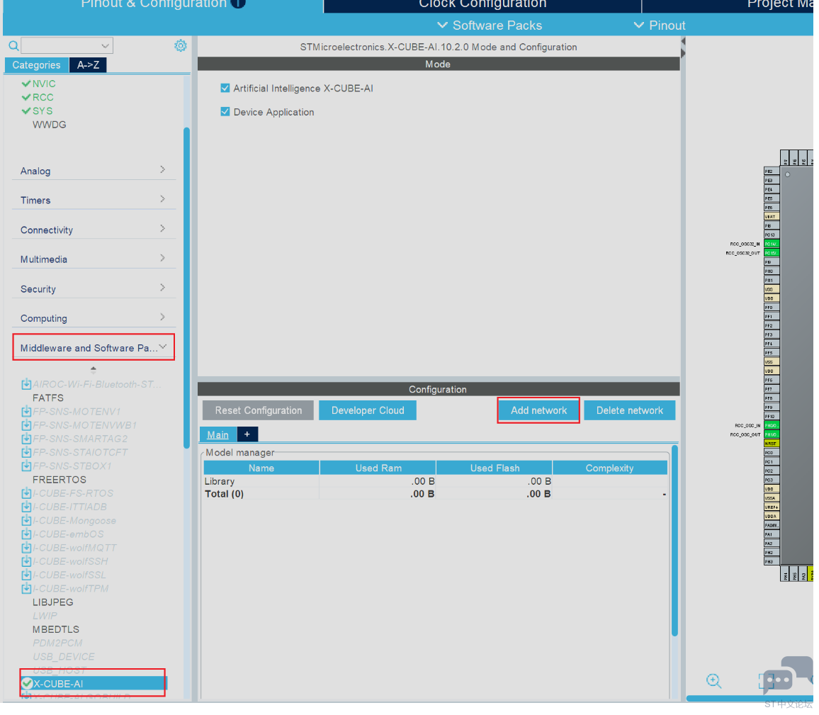The height and width of the screenshot is (715, 819).
Task: Click Reset Configuration button
Action: coord(258,410)
